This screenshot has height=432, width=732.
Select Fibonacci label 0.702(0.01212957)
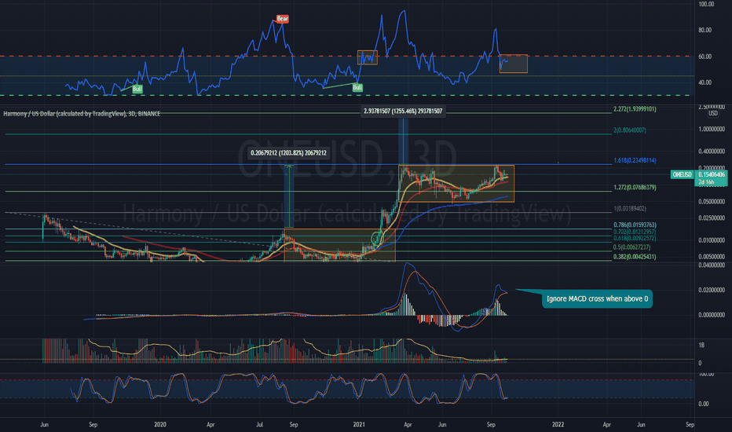click(635, 232)
